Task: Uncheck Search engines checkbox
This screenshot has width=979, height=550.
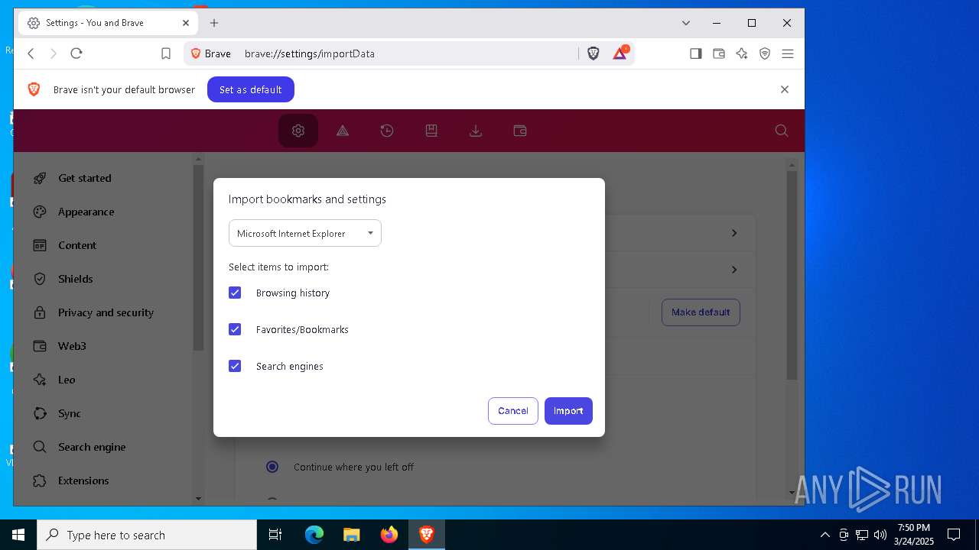Action: pyautogui.click(x=235, y=366)
